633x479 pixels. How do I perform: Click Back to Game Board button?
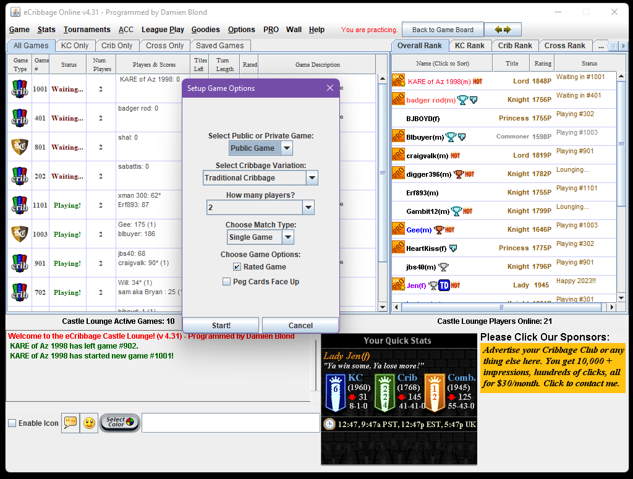point(443,30)
